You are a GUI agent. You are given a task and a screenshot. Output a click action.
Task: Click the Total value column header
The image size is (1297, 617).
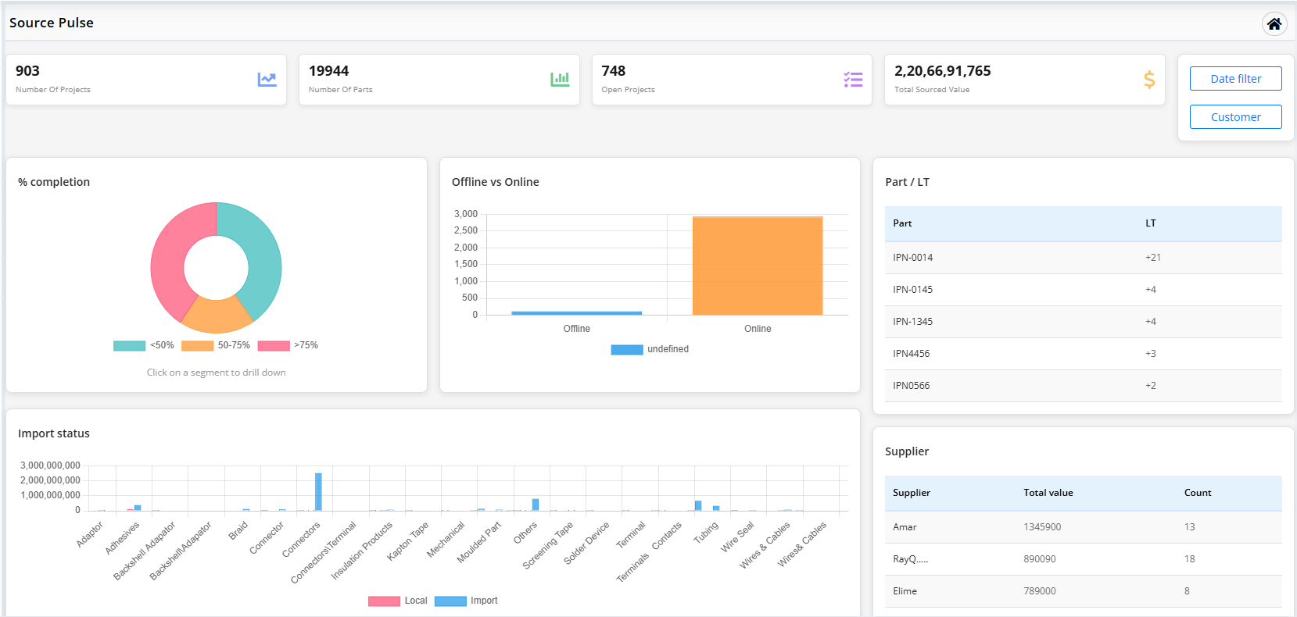coord(1048,493)
